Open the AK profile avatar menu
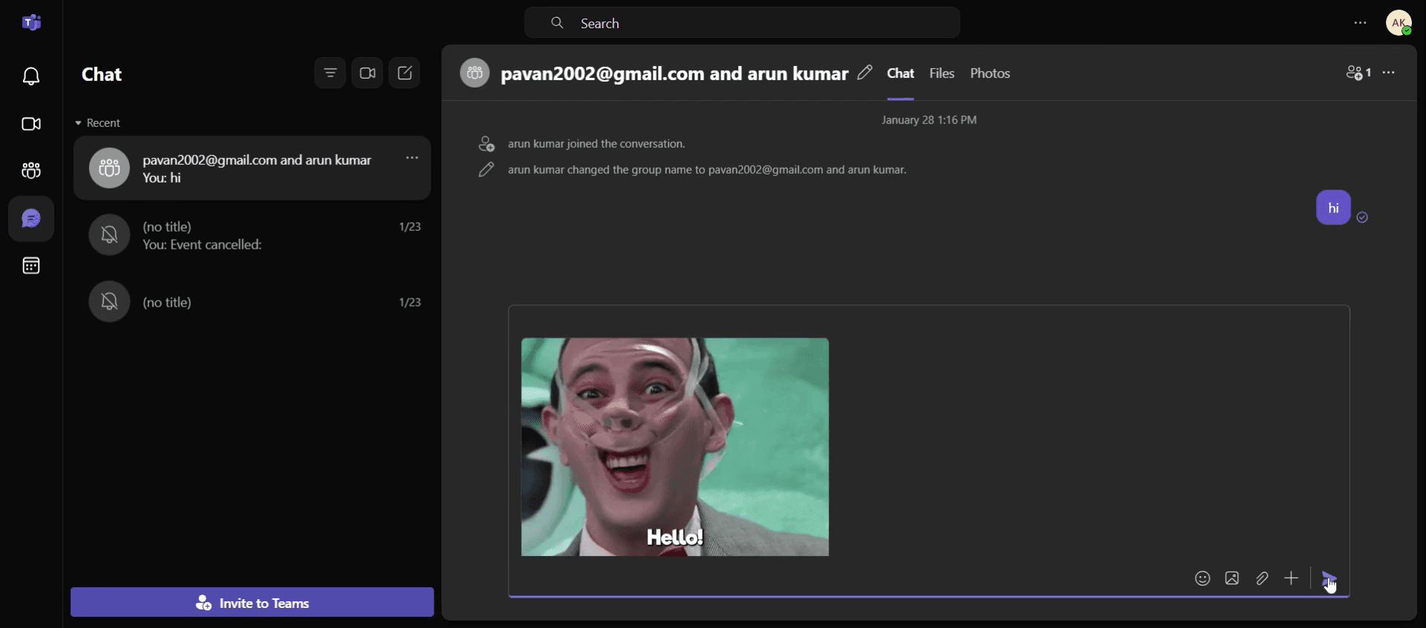This screenshot has width=1426, height=628. click(x=1399, y=23)
